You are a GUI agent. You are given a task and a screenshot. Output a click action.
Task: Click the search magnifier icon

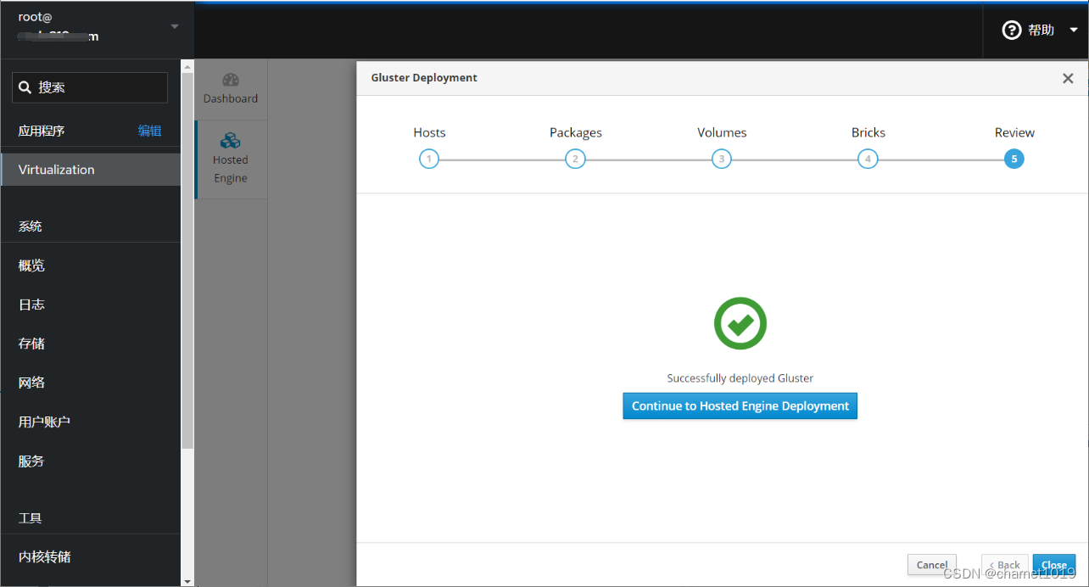(x=25, y=87)
